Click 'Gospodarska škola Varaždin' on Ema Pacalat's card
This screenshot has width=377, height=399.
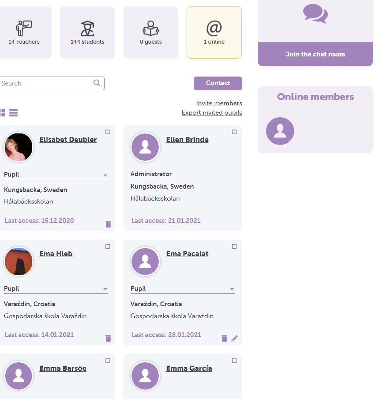[x=172, y=316]
